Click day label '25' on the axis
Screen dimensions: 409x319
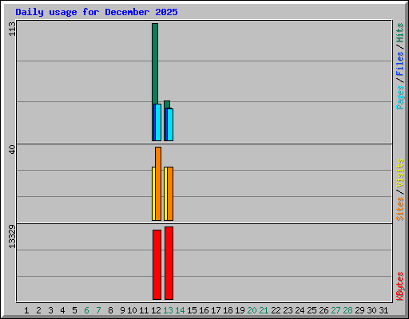[312, 310]
